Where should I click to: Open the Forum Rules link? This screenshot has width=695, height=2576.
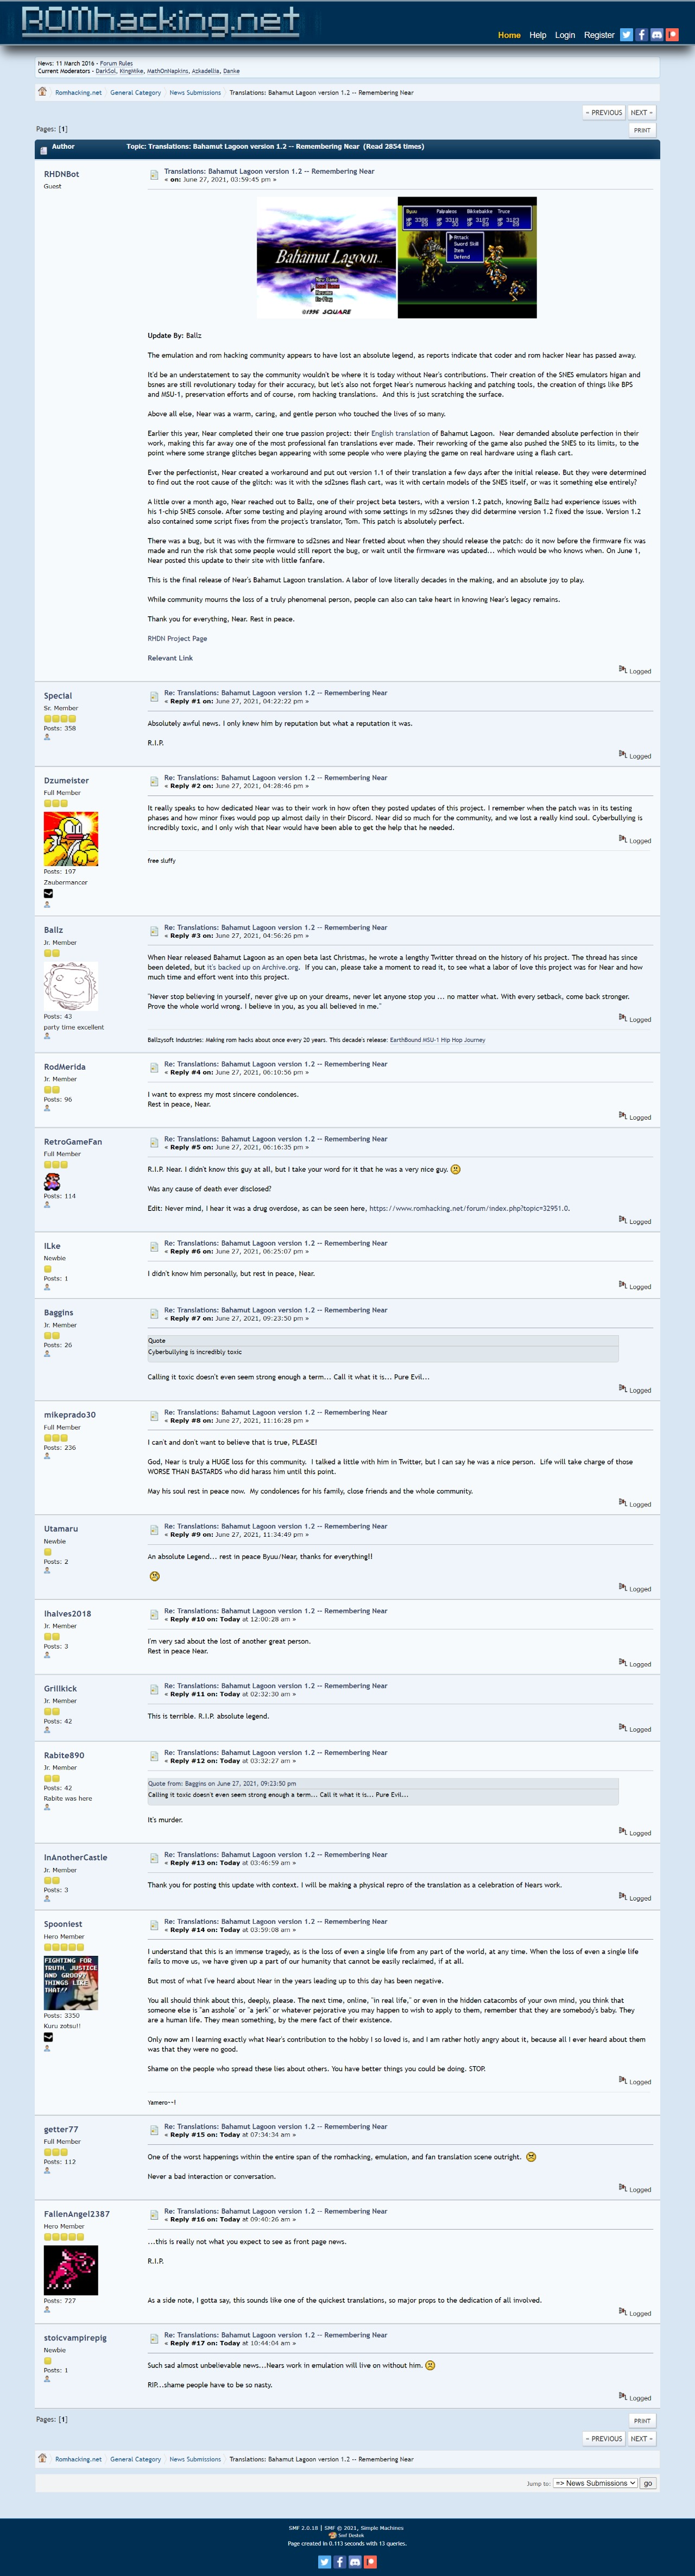[x=116, y=63]
